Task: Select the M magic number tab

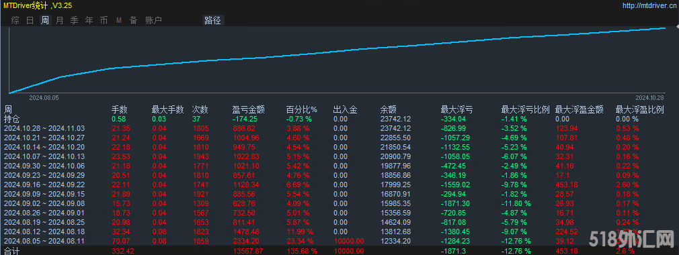Action: click(x=118, y=20)
